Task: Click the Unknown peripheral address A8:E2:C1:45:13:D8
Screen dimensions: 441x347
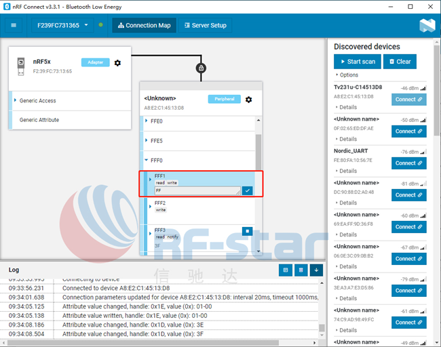Action: pos(164,108)
